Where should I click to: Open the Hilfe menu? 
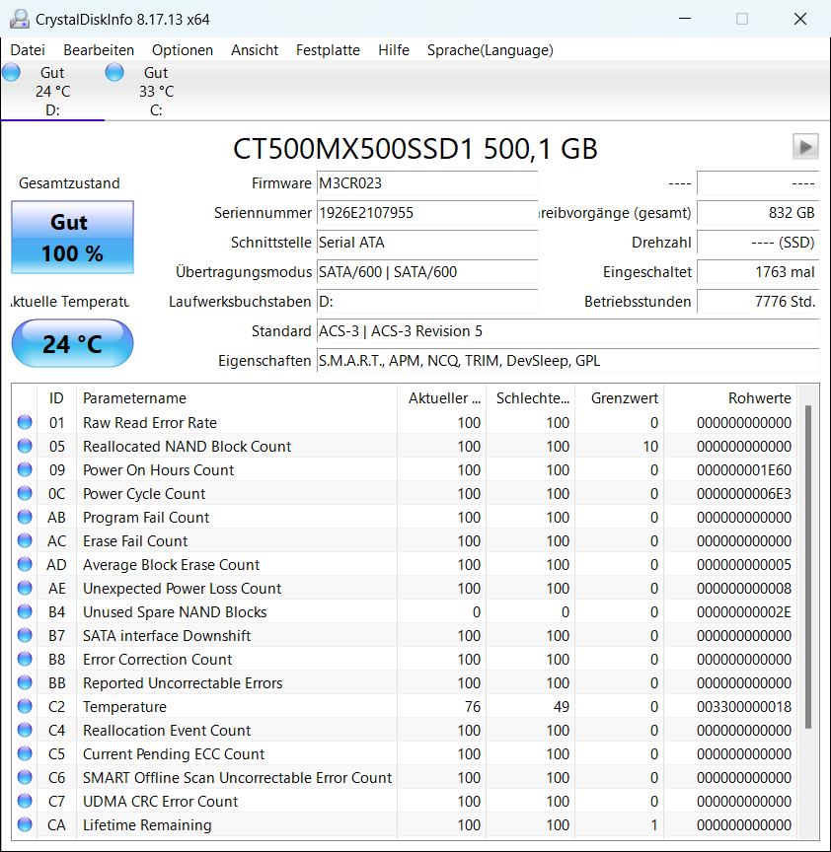393,50
